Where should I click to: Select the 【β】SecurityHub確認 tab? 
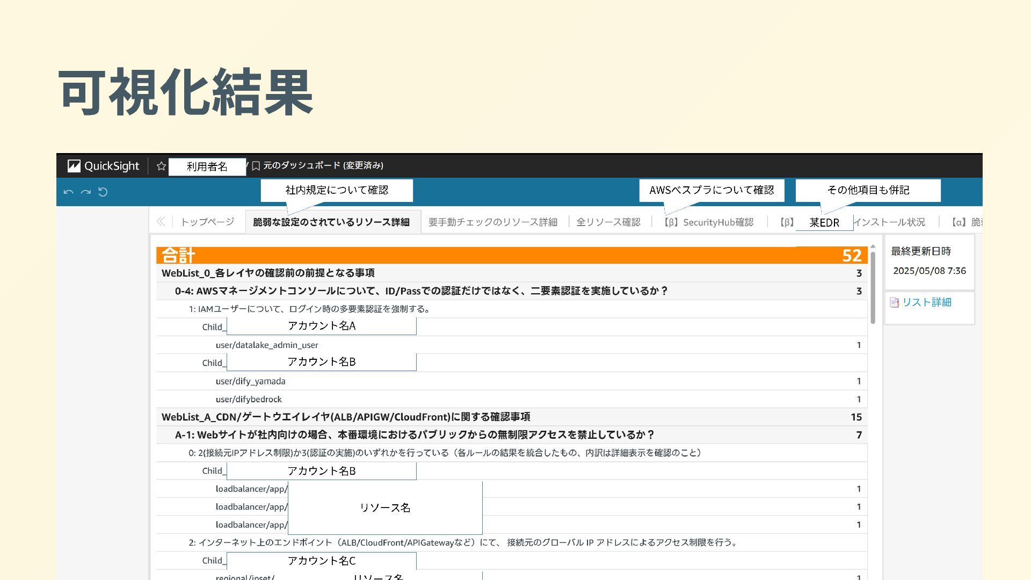(708, 222)
